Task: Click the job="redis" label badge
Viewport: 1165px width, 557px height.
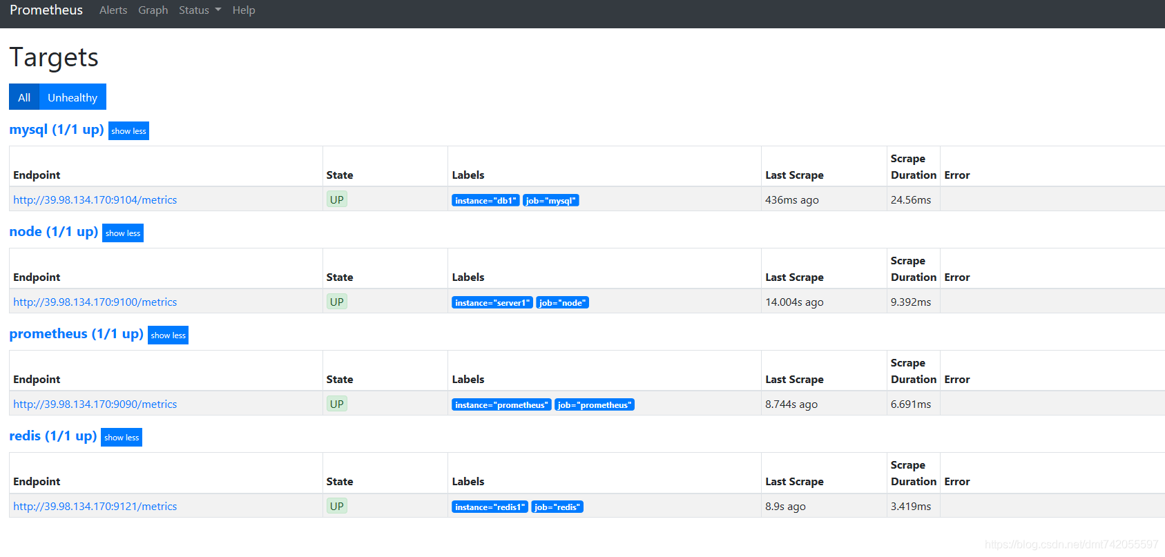Action: (557, 507)
